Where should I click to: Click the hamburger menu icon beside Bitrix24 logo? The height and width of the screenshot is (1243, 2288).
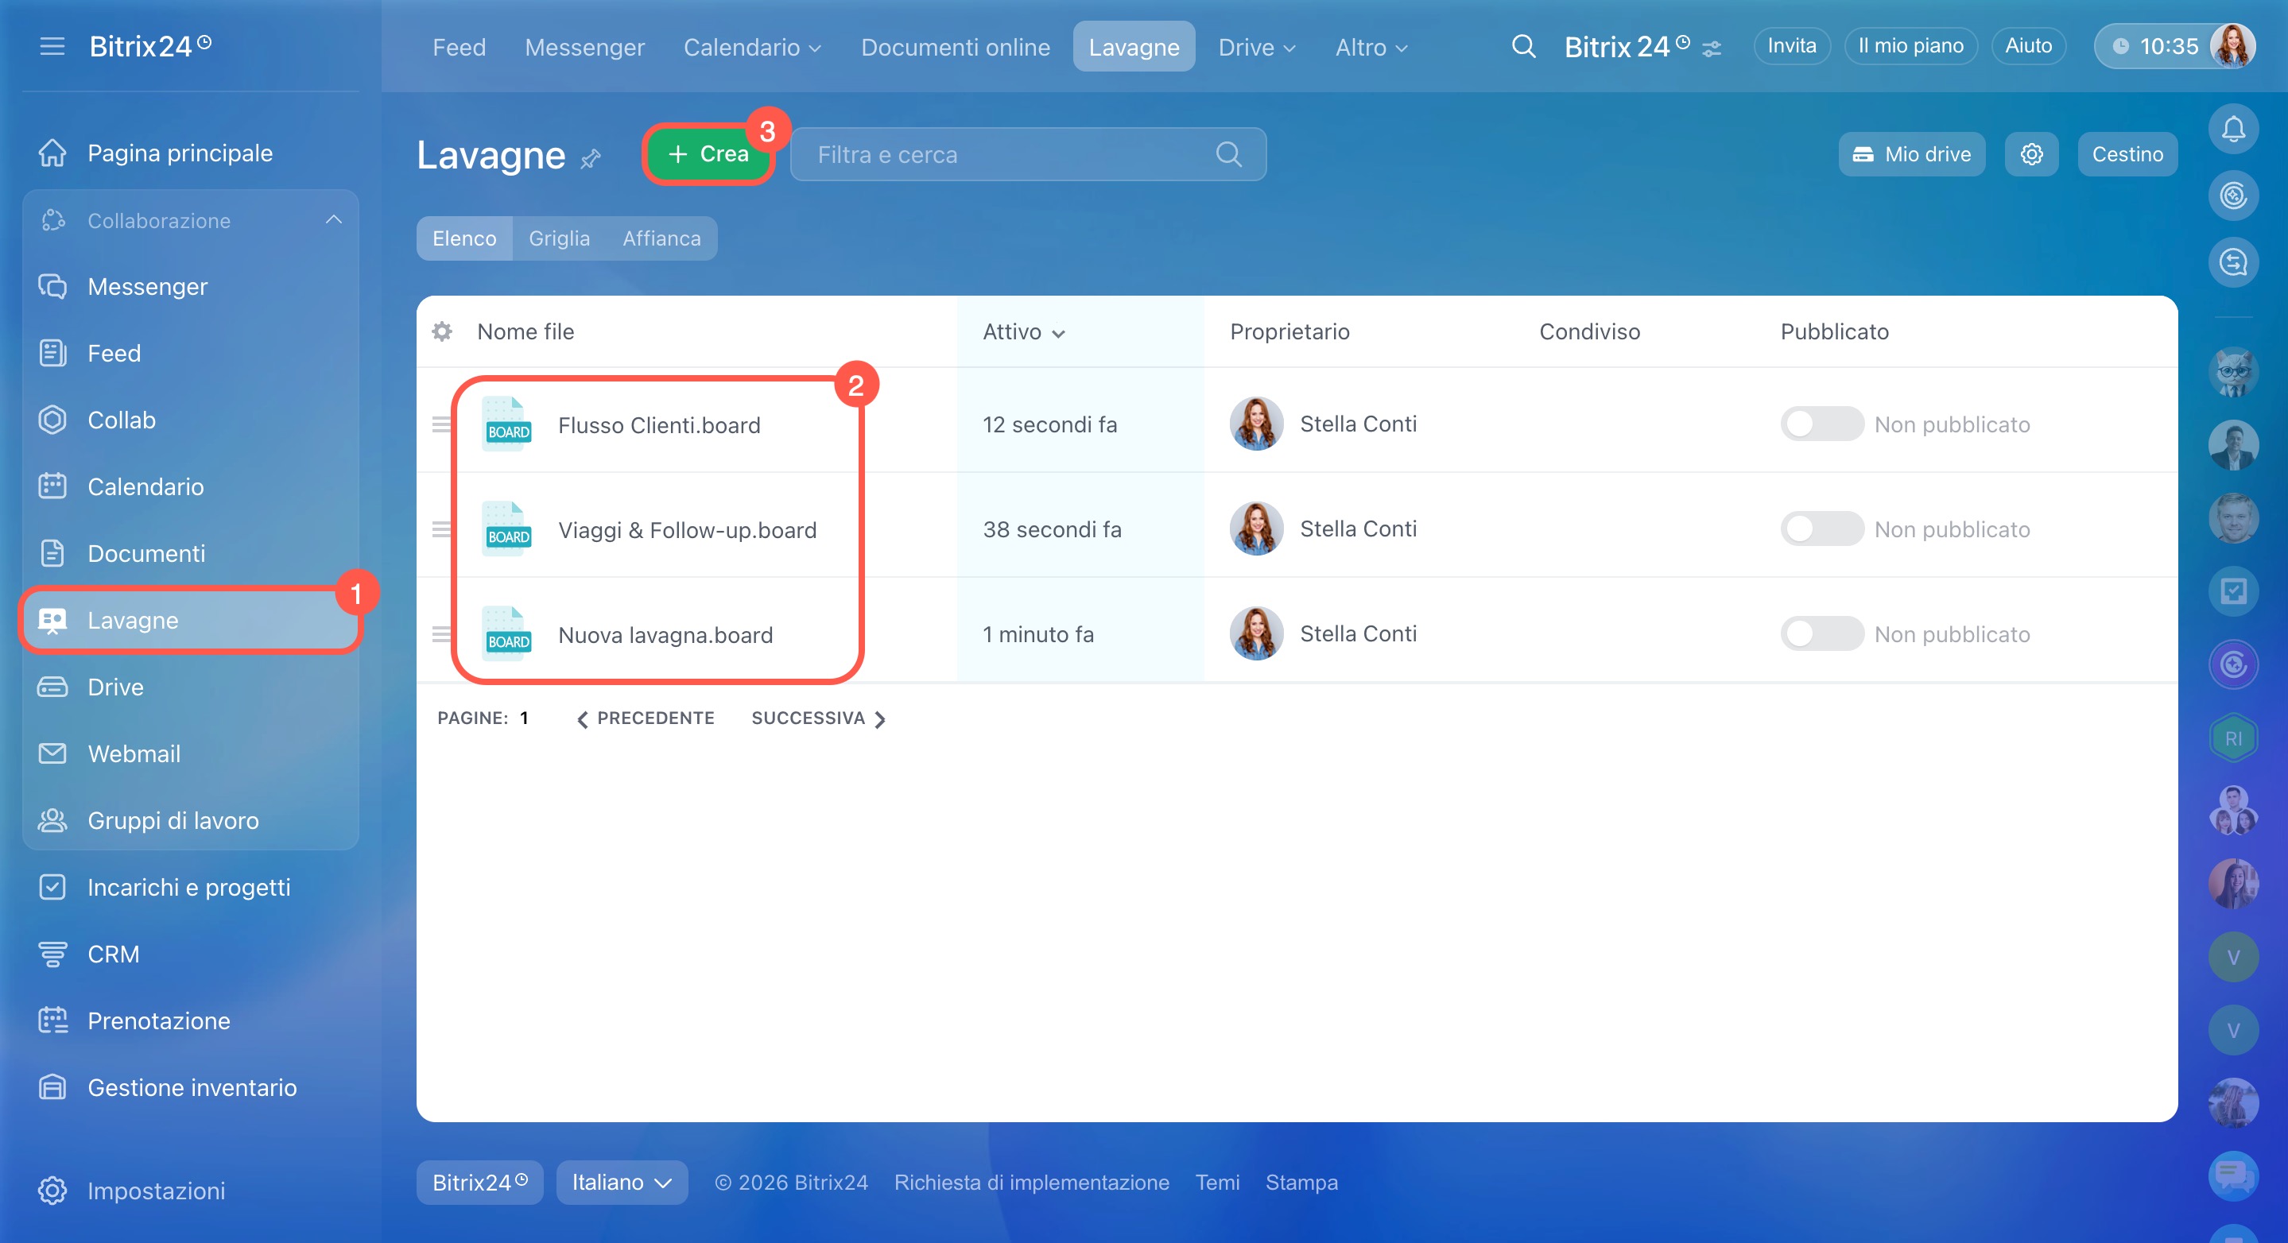[x=52, y=46]
